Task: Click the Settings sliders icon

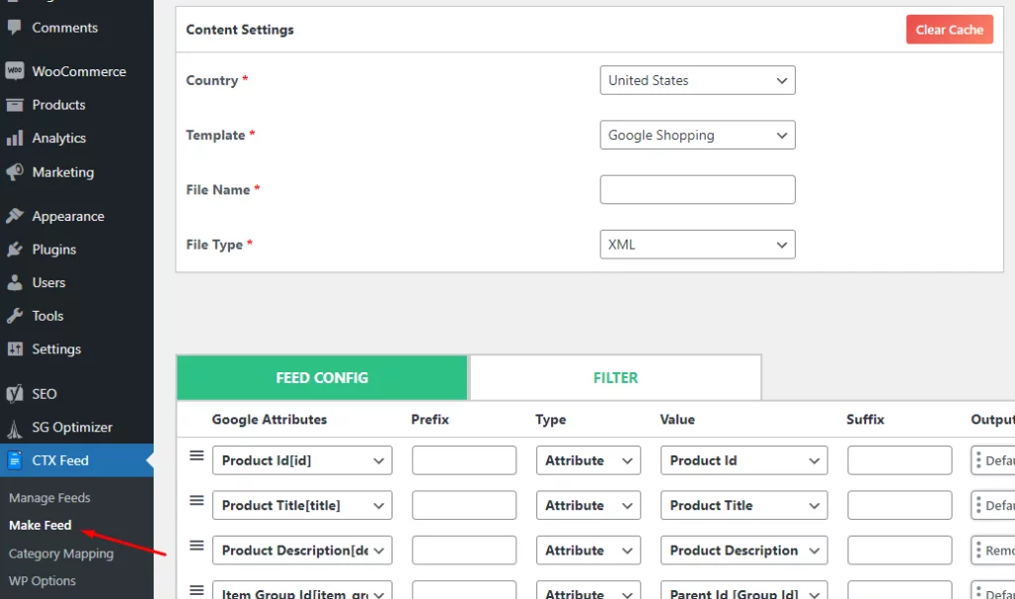Action: (14, 349)
